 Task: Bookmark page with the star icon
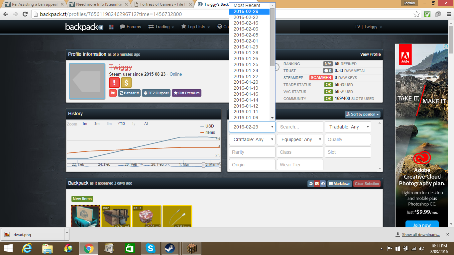(416, 14)
